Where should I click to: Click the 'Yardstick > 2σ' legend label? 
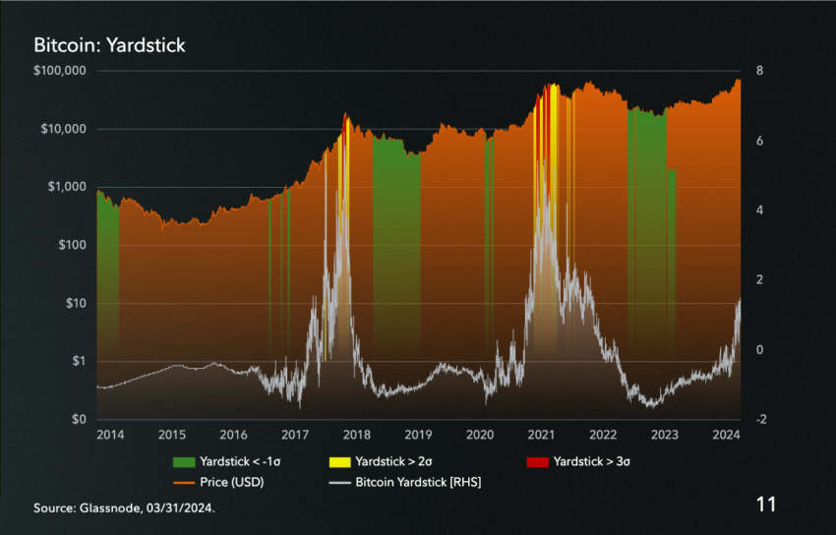(393, 461)
